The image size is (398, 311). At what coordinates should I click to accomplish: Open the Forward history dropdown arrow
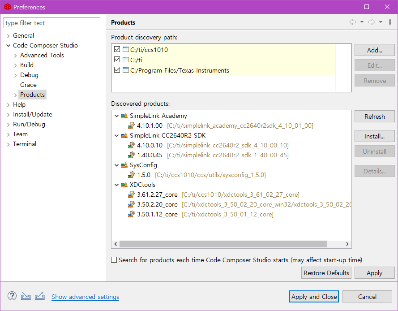pyautogui.click(x=381, y=22)
